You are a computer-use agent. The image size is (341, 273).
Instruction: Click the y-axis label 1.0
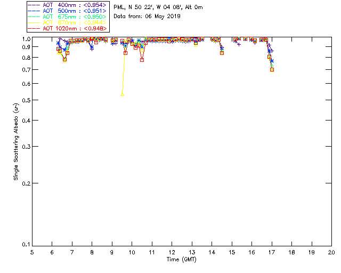pos(26,39)
